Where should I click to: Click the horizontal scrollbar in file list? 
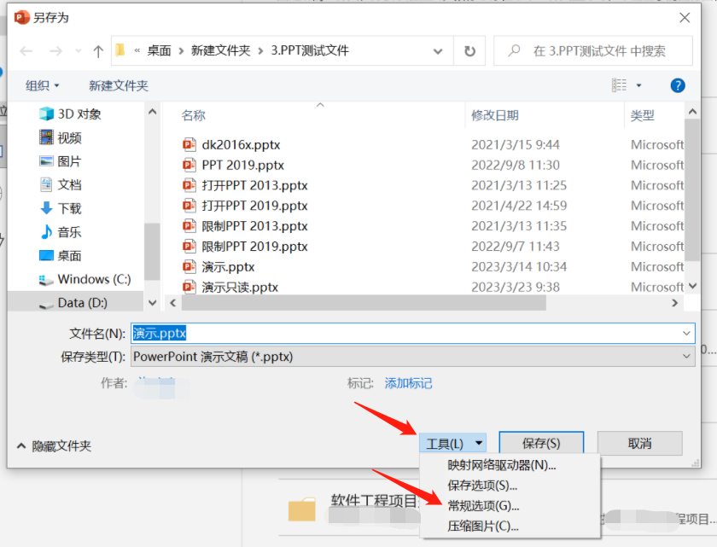coord(364,303)
